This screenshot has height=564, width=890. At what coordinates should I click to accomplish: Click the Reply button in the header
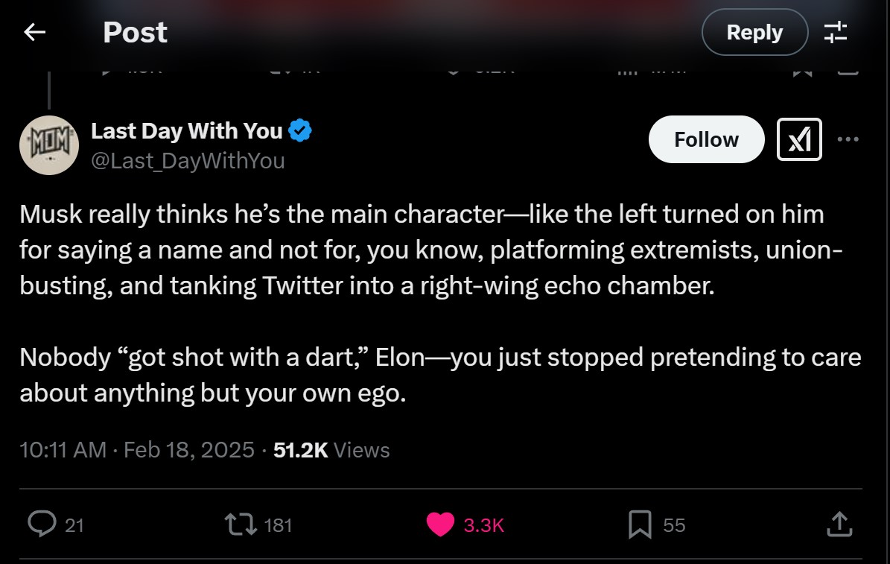click(x=754, y=32)
